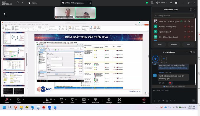Viewport: 200px width, 116px height.
Task: Open more options for VNNIC - N.. participant
Action: pyautogui.click(x=192, y=21)
